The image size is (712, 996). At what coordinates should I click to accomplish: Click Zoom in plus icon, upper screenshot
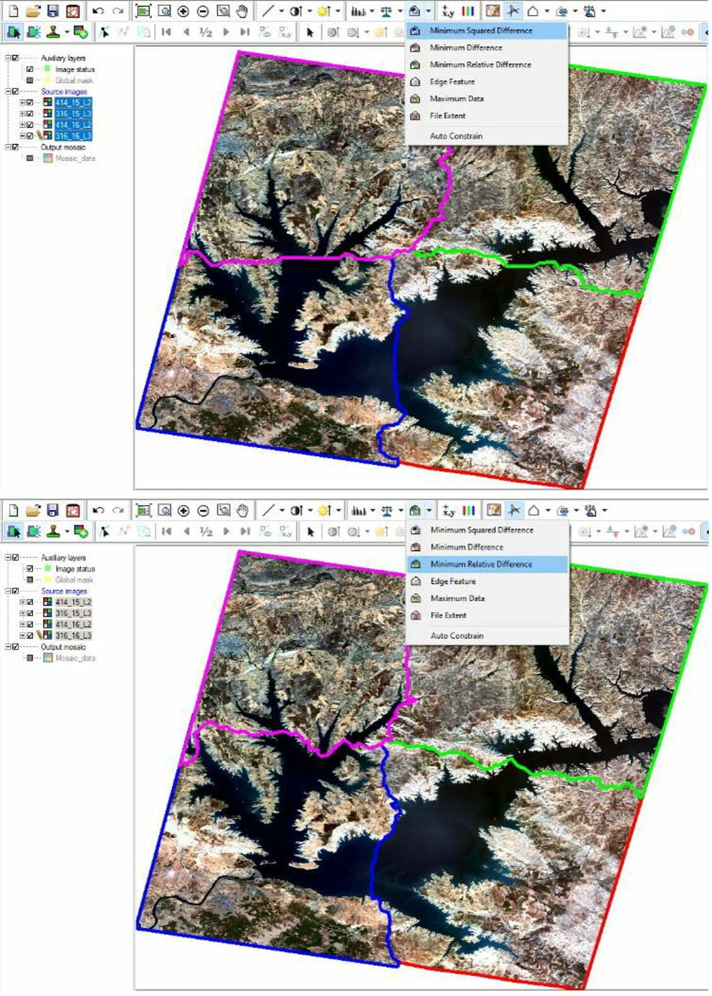183,11
